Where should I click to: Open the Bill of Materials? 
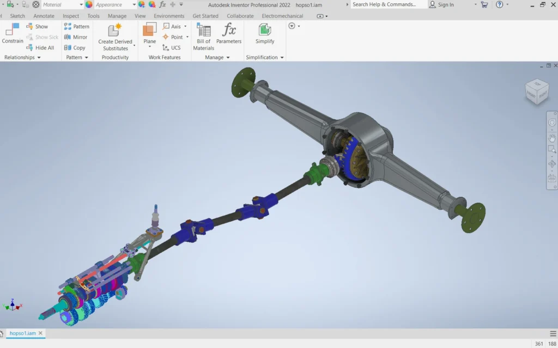[203, 36]
